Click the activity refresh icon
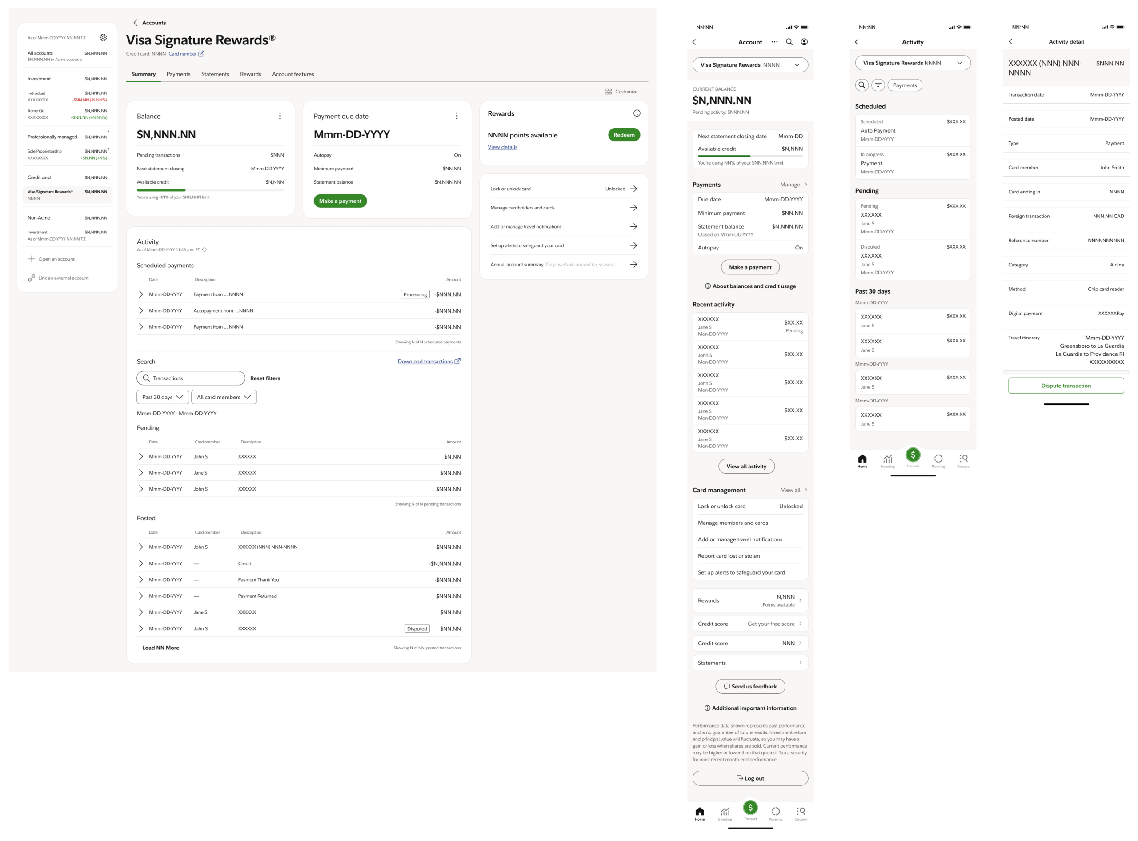This screenshot has height=841, width=1138. [x=204, y=250]
